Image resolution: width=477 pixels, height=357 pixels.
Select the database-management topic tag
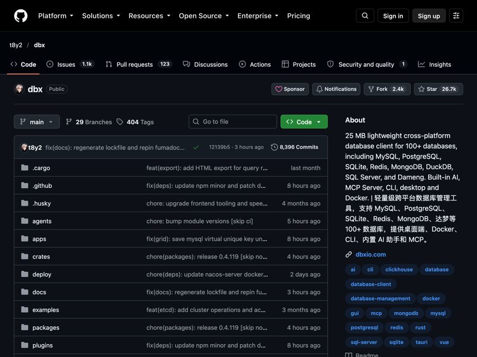pos(380,298)
